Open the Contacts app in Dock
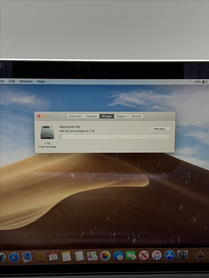Screen dimensions: 209x278 [40, 257]
